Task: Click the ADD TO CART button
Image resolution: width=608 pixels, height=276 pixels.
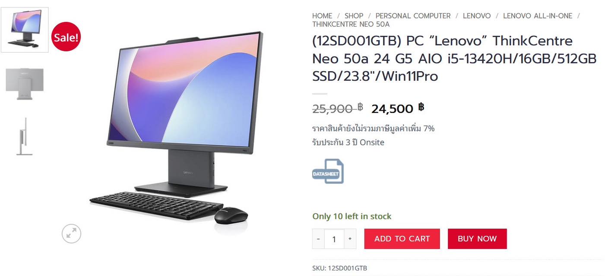Action: point(402,239)
